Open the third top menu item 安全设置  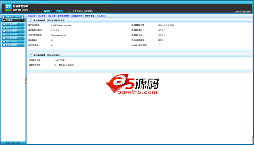52,16
